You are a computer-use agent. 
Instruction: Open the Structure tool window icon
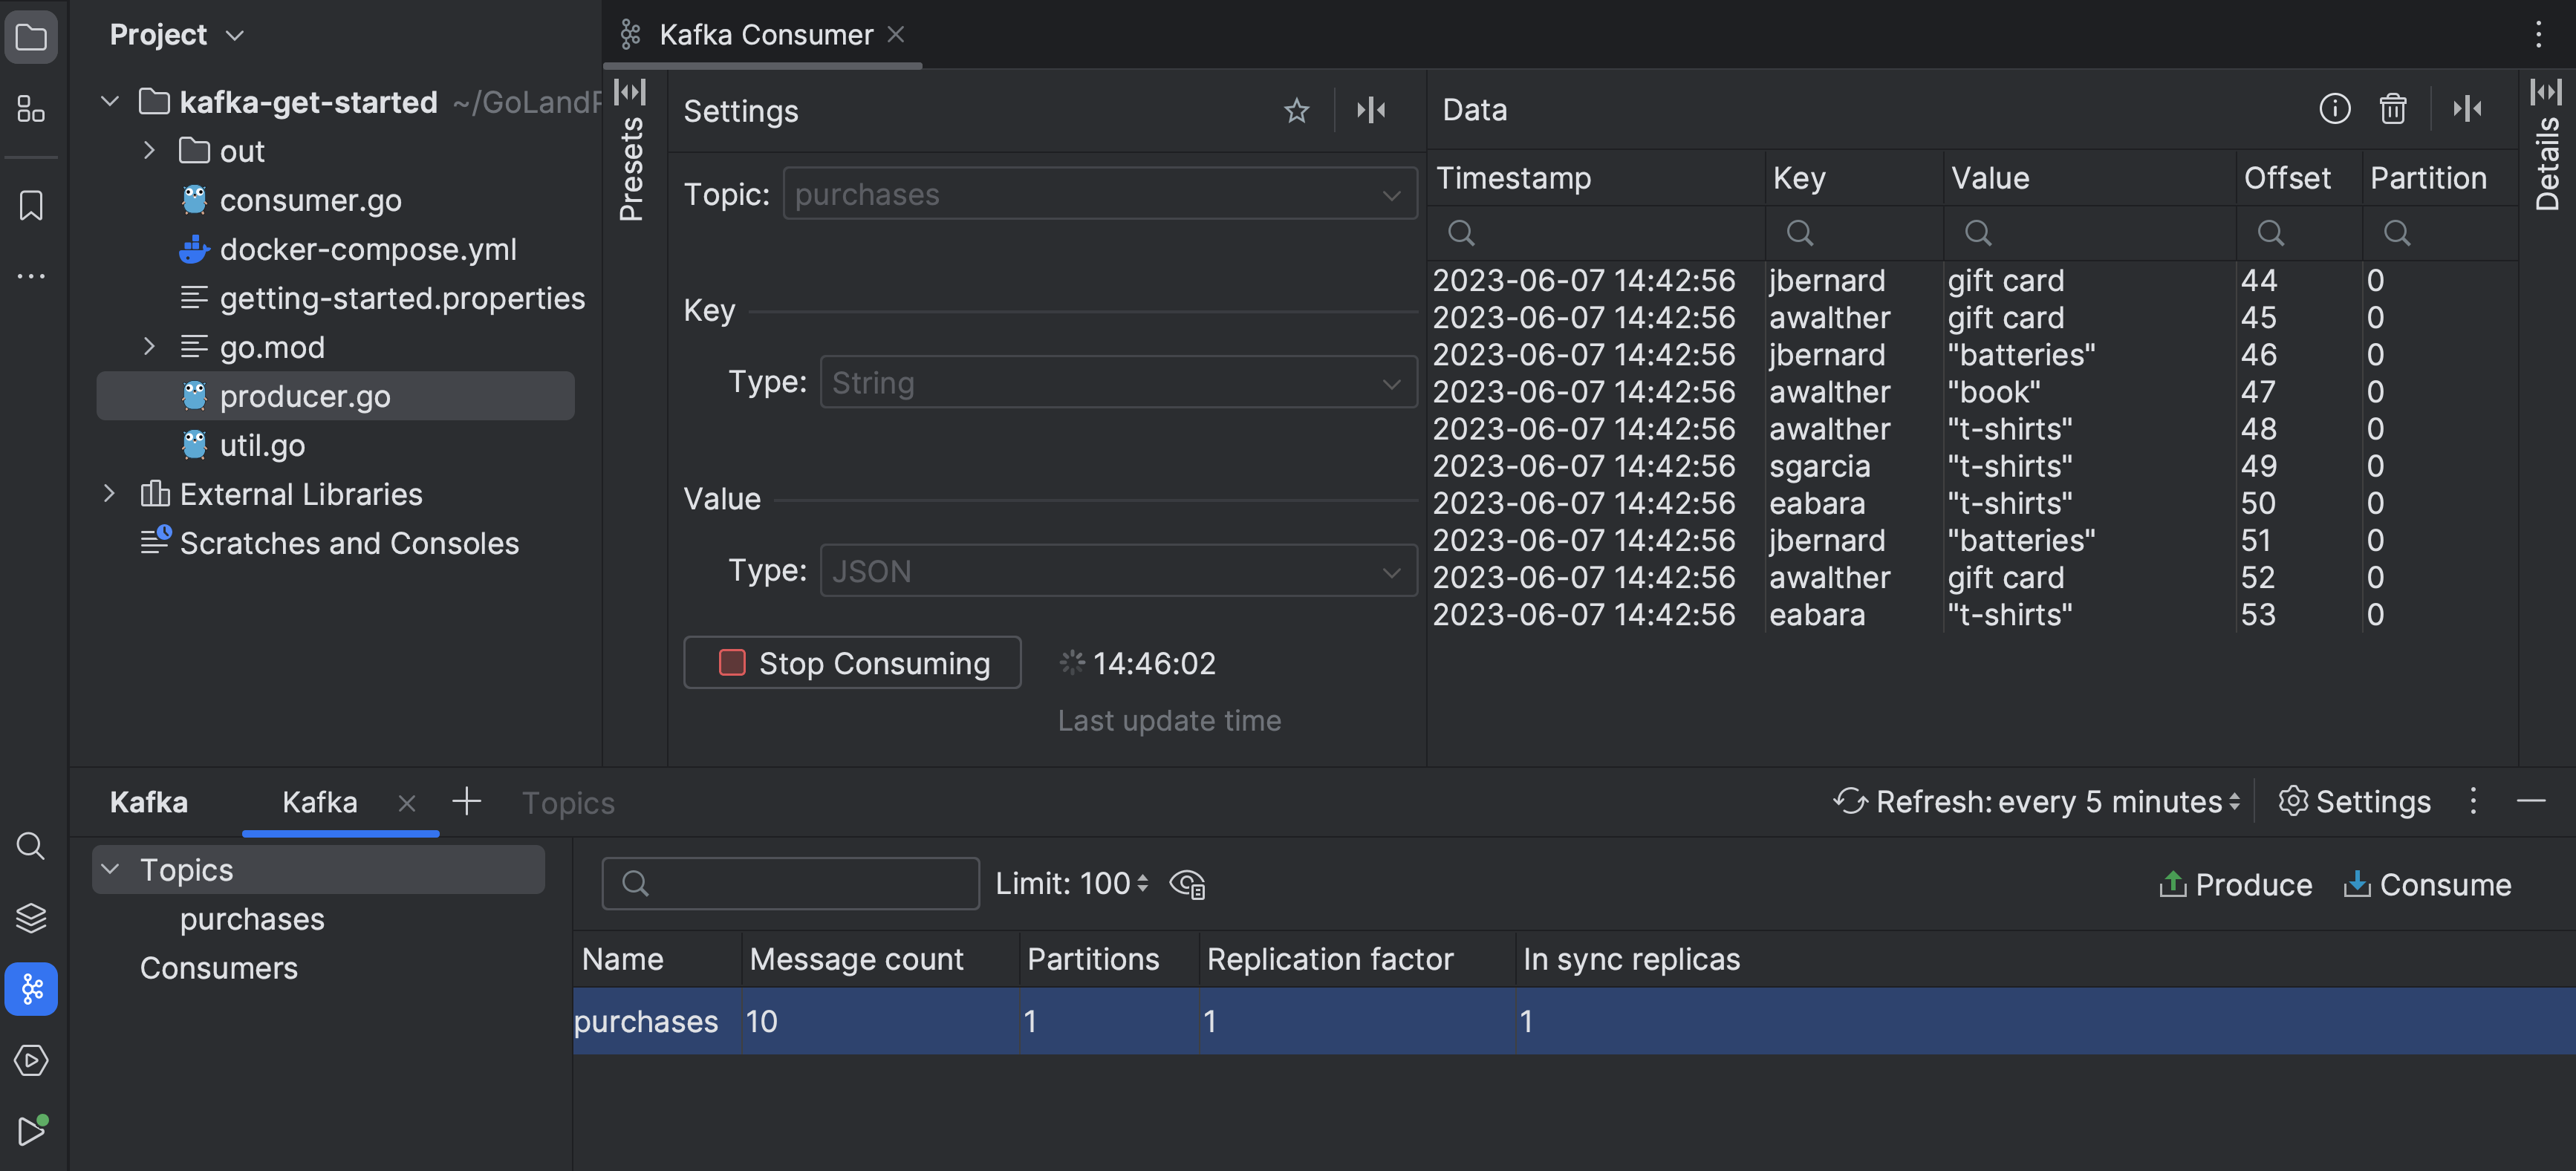(x=31, y=109)
